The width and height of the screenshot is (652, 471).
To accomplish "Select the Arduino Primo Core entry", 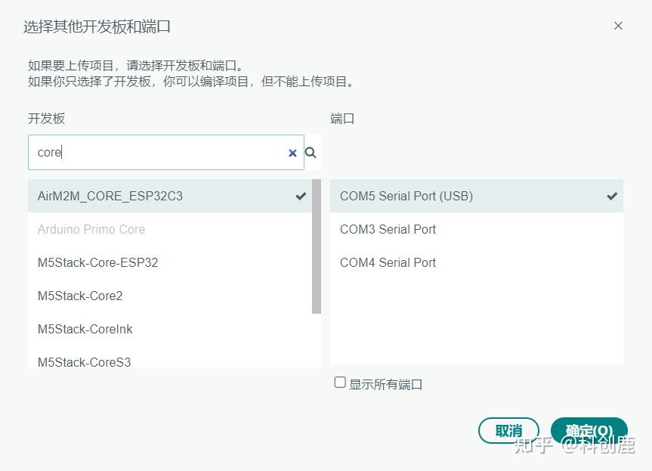I will click(91, 229).
